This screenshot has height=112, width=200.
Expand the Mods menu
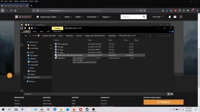click(x=68, y=17)
